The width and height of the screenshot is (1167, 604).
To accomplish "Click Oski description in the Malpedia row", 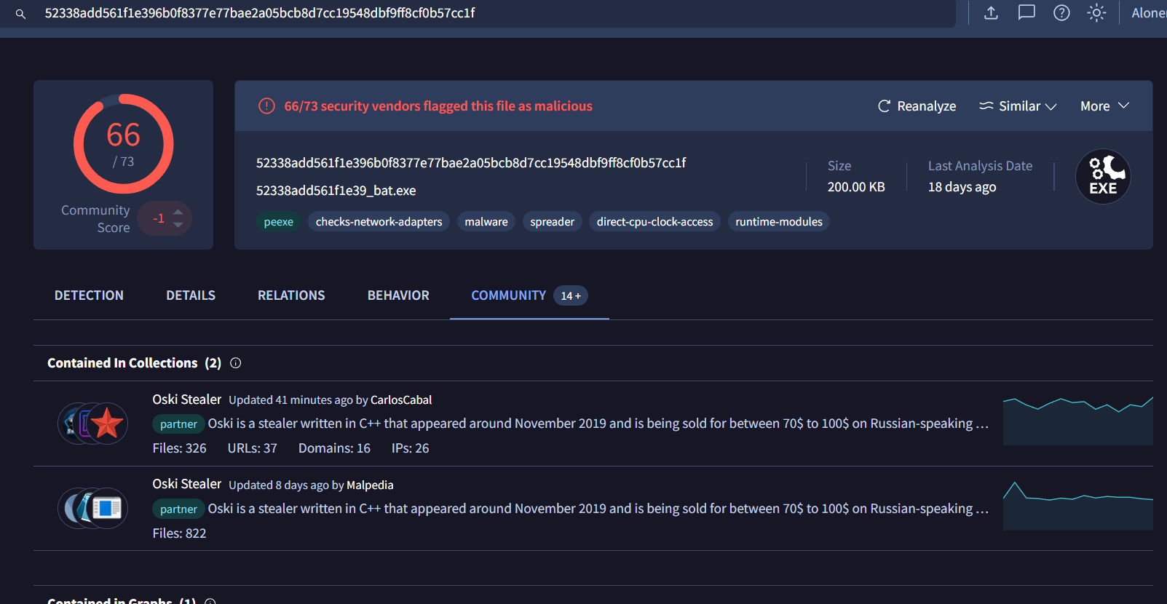I will coord(598,509).
